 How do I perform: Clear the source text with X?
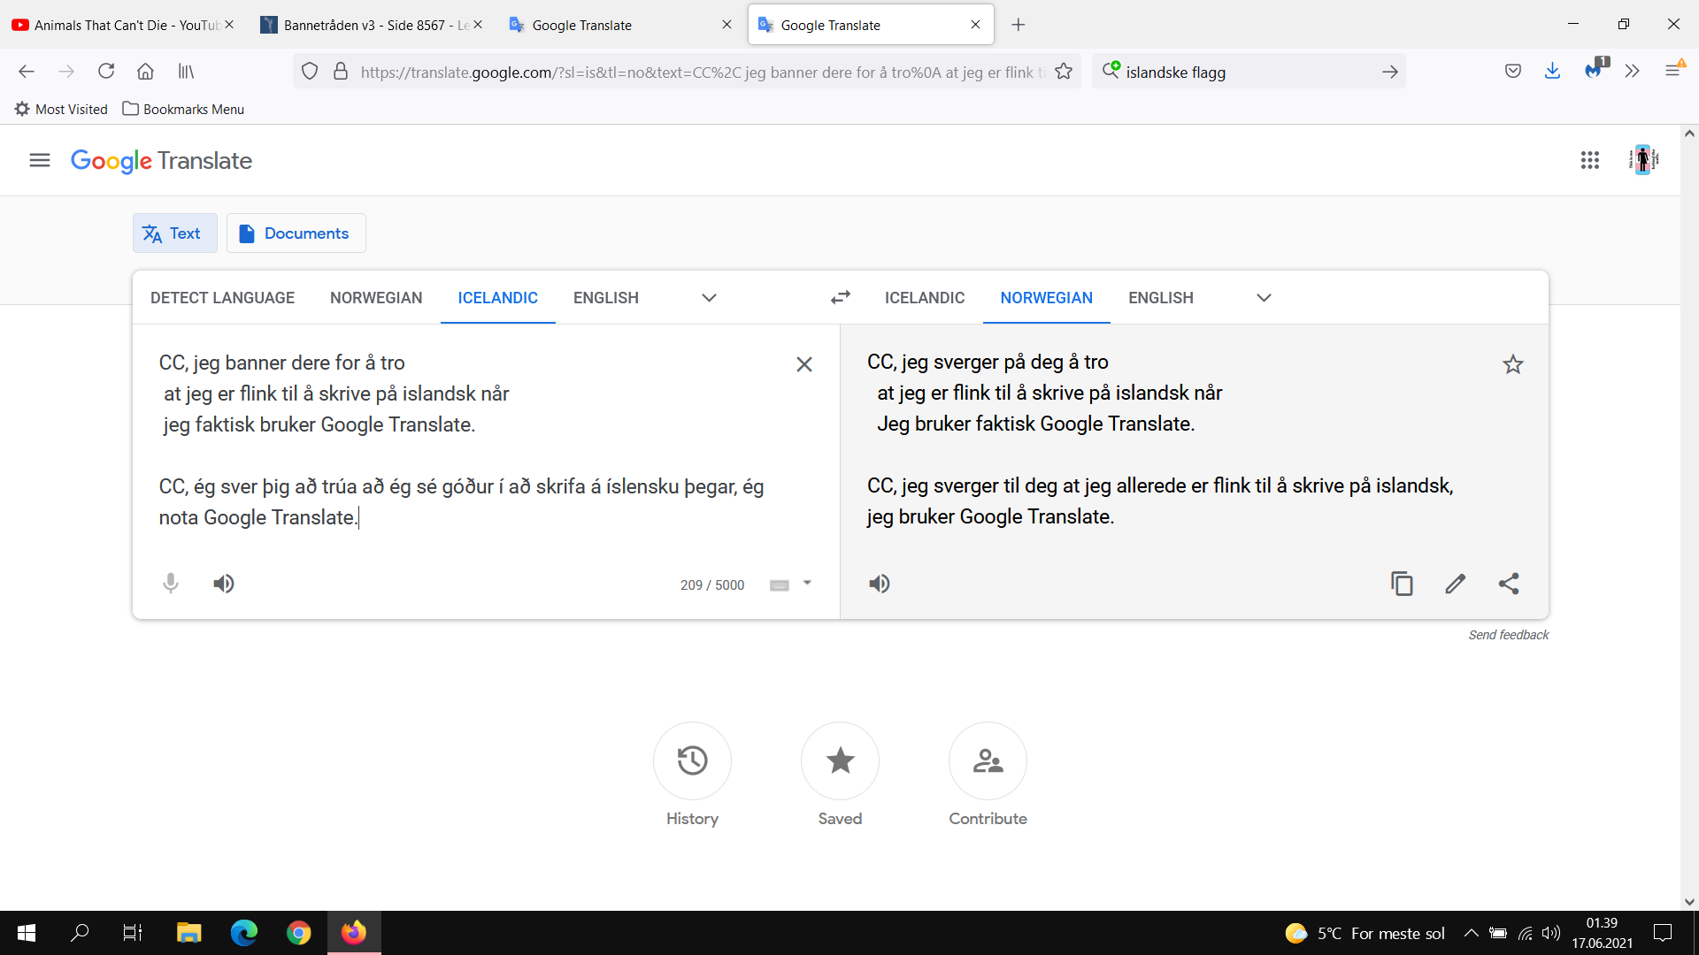coord(804,364)
